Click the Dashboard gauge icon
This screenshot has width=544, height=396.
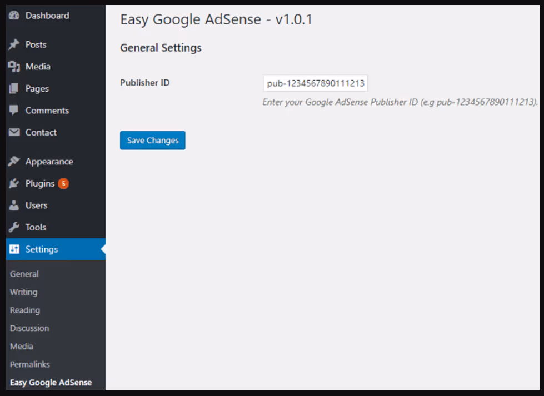[x=14, y=15]
